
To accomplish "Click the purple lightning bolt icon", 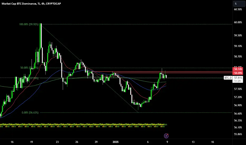I will click(x=166, y=136).
